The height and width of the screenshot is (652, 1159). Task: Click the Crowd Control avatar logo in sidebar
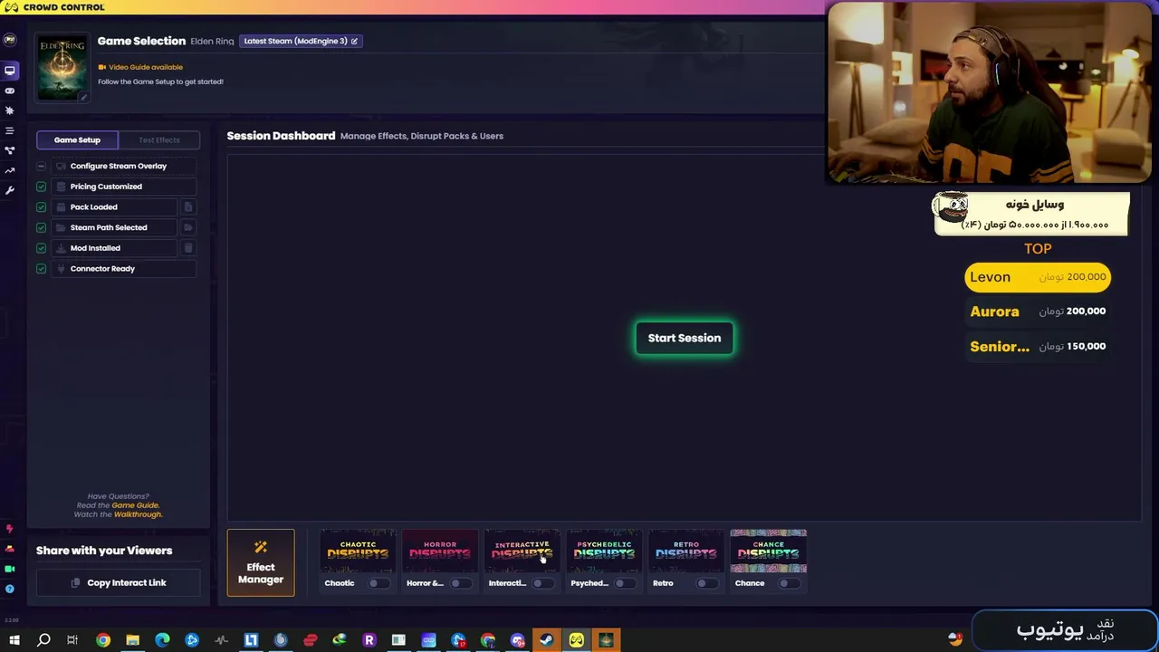(x=10, y=40)
